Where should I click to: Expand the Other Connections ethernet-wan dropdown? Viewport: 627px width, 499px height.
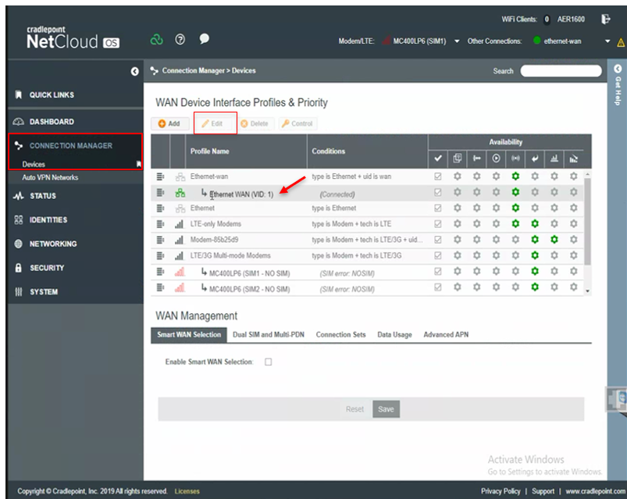(607, 41)
